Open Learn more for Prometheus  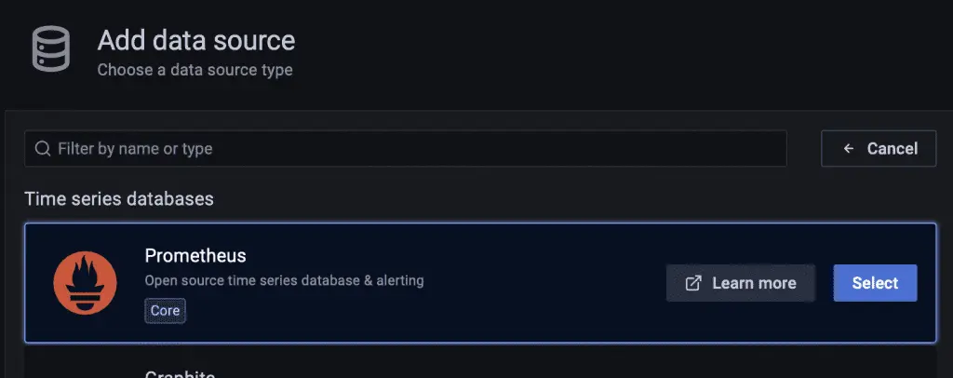[741, 283]
